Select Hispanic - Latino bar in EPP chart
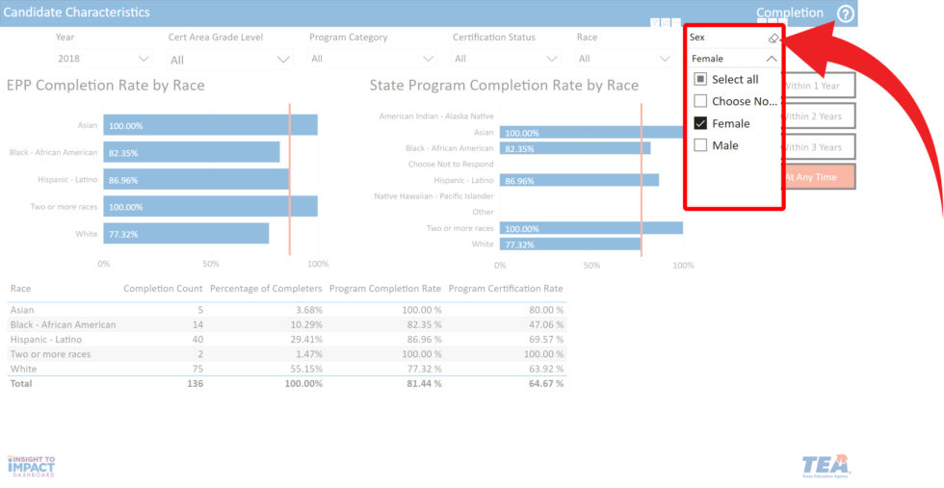This screenshot has height=488, width=944. click(197, 180)
